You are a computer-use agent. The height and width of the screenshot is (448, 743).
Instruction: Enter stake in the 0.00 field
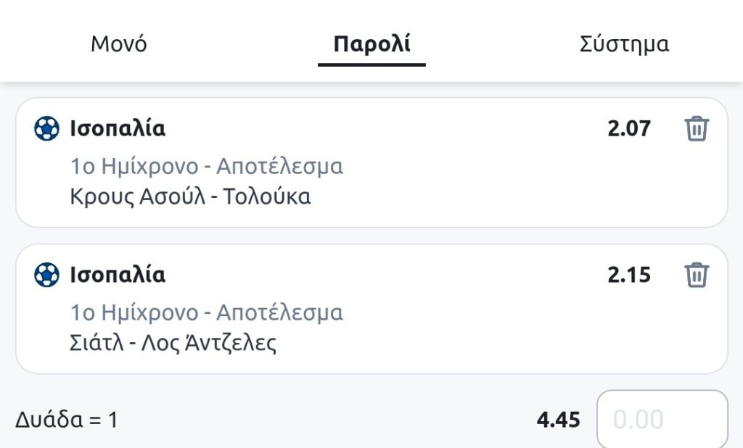tap(662, 420)
